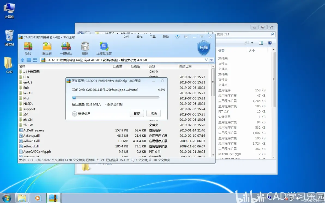The height and width of the screenshot is (203, 325).
Task: Open the 帮助 menu
Action: (x=166, y=37)
